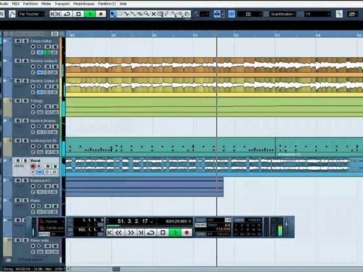Click toolbar Go to next marker button
The width and height of the screenshot is (363, 272).
[58, 14]
